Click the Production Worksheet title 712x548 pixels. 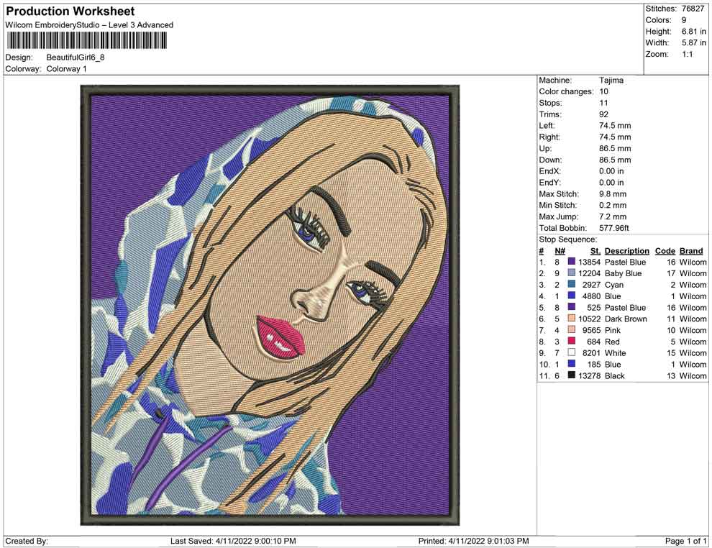[70, 12]
